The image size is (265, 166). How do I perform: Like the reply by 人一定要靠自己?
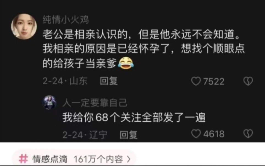tap(196, 134)
